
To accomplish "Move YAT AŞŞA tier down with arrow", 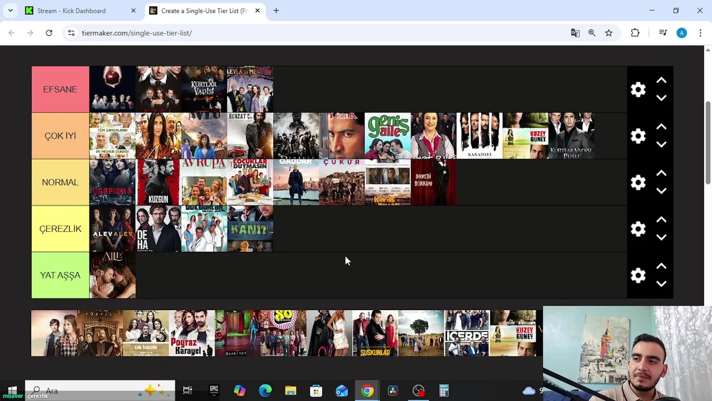I will click(661, 283).
